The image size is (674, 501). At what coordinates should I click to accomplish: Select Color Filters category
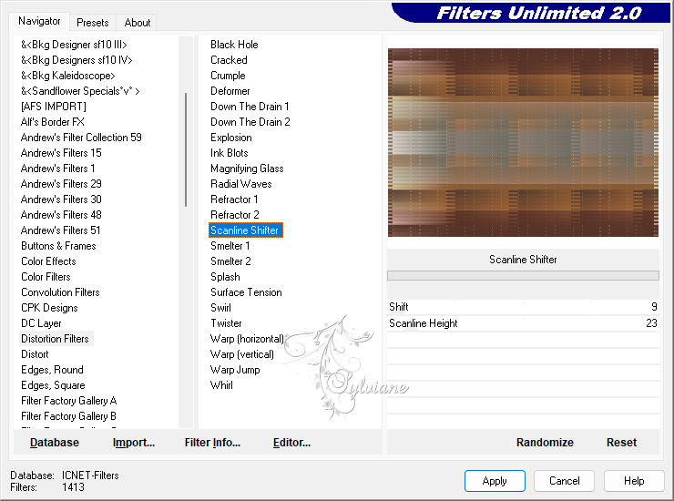(x=46, y=277)
